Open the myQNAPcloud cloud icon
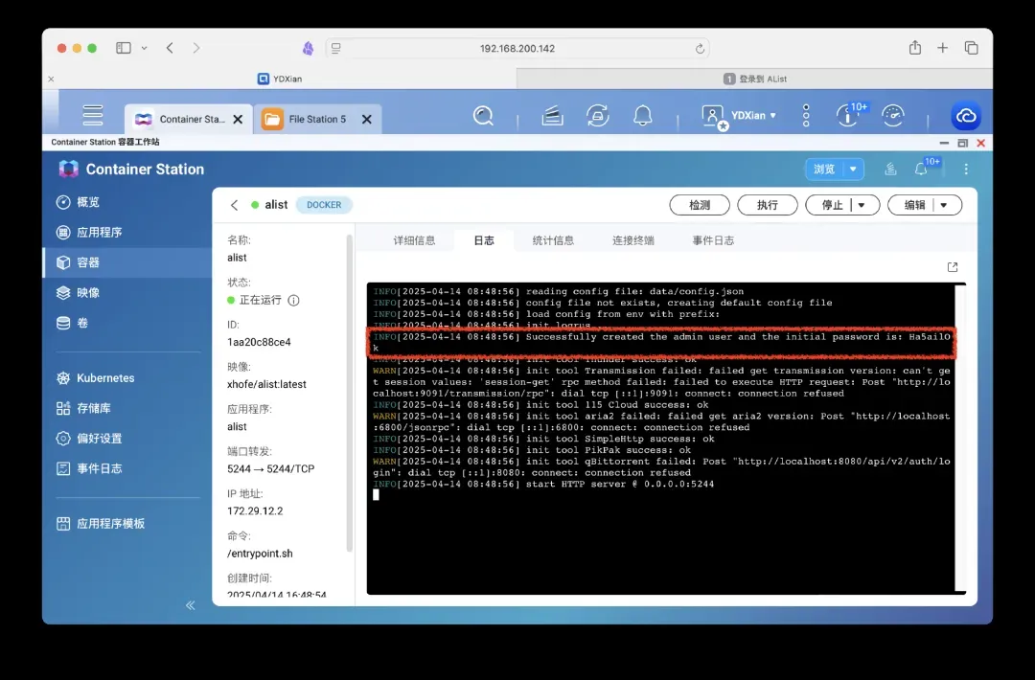The width and height of the screenshot is (1035, 680). click(x=965, y=116)
